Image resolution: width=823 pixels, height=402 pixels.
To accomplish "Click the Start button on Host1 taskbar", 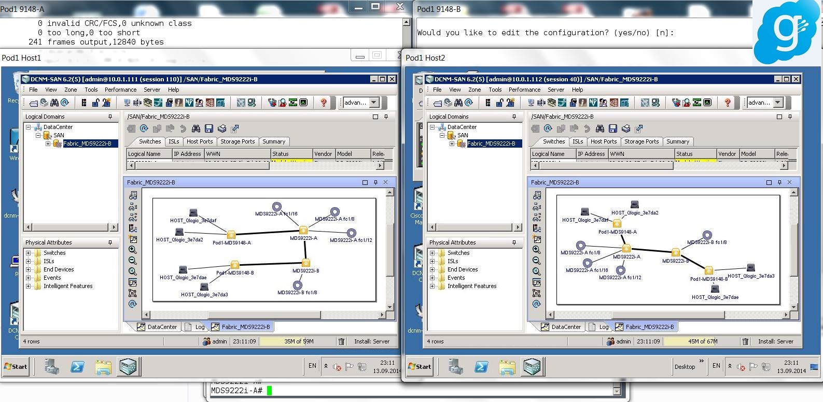I will (16, 367).
